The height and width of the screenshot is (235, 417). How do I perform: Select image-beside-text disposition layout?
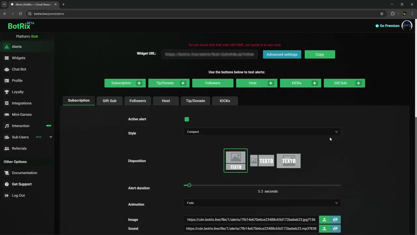262,161
